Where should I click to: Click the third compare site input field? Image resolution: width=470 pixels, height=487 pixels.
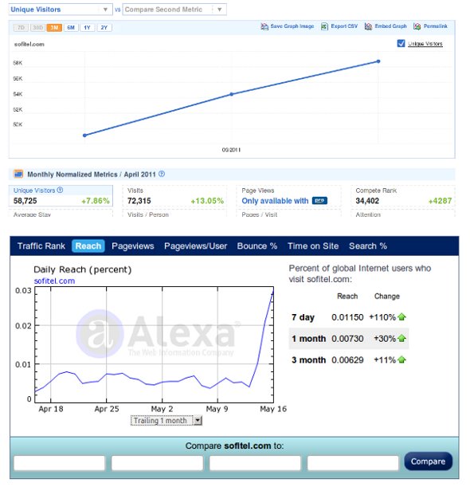(x=255, y=463)
